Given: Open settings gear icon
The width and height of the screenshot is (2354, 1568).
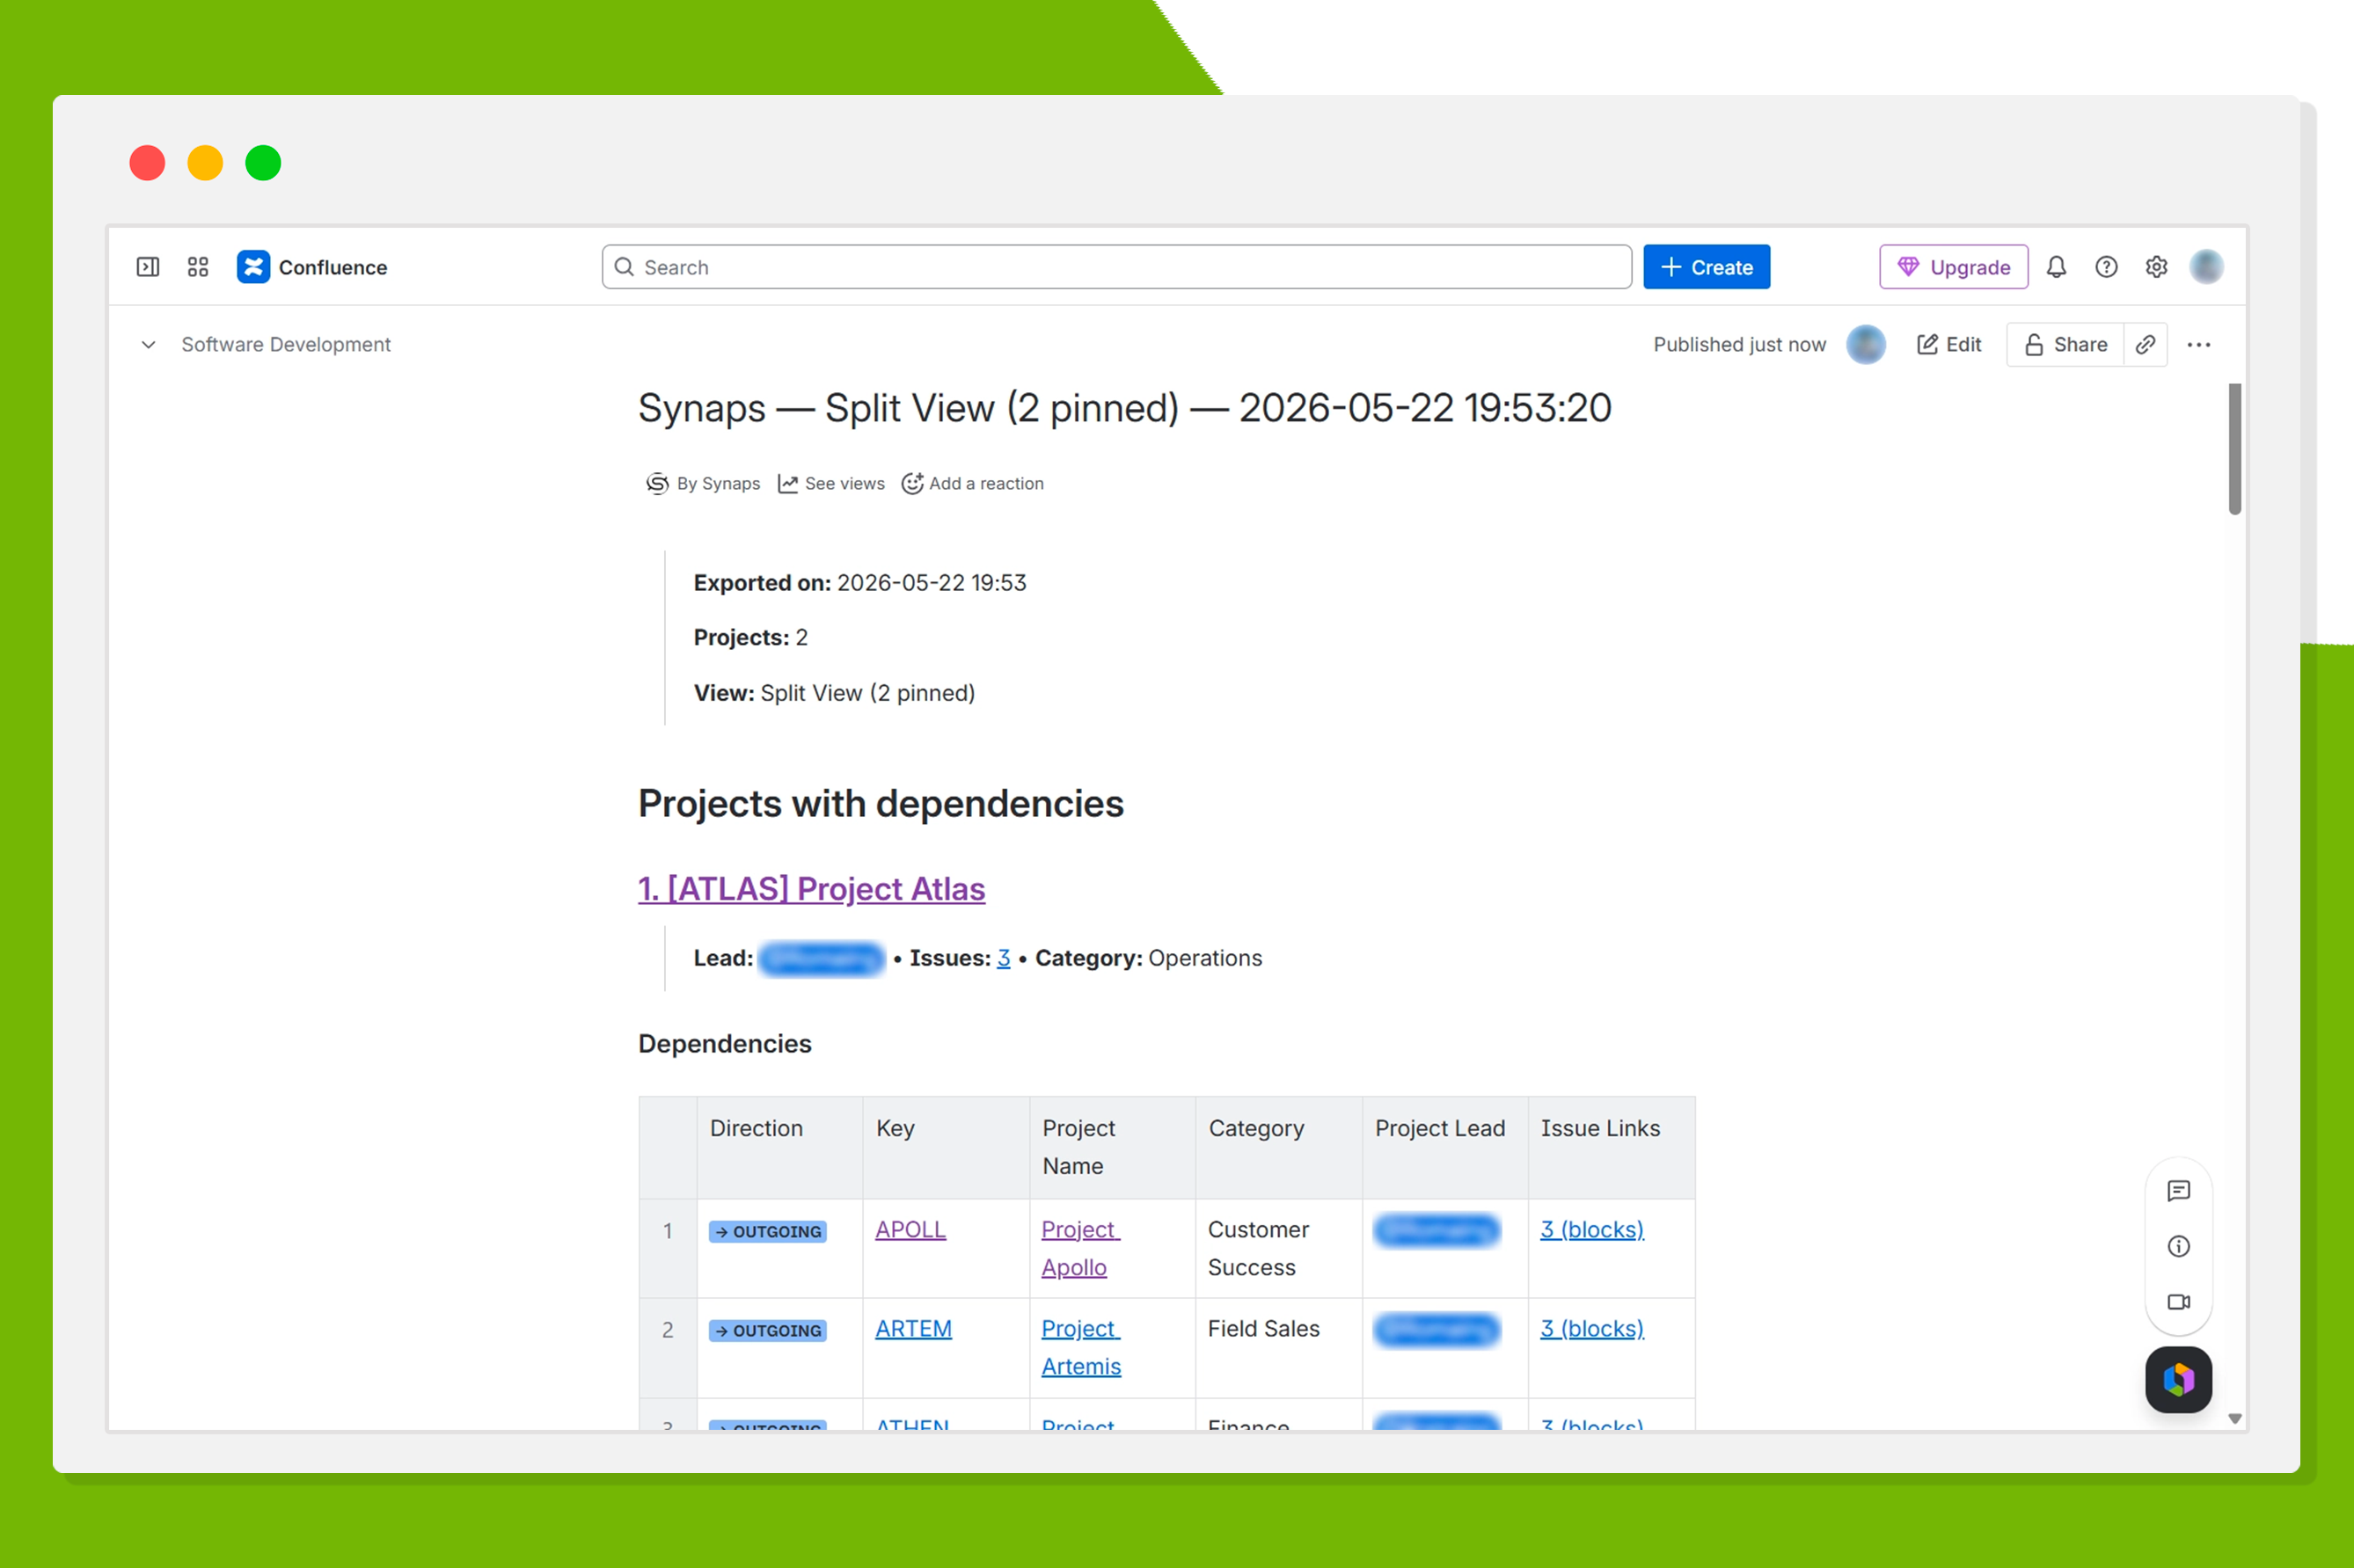Looking at the screenshot, I should [2156, 267].
